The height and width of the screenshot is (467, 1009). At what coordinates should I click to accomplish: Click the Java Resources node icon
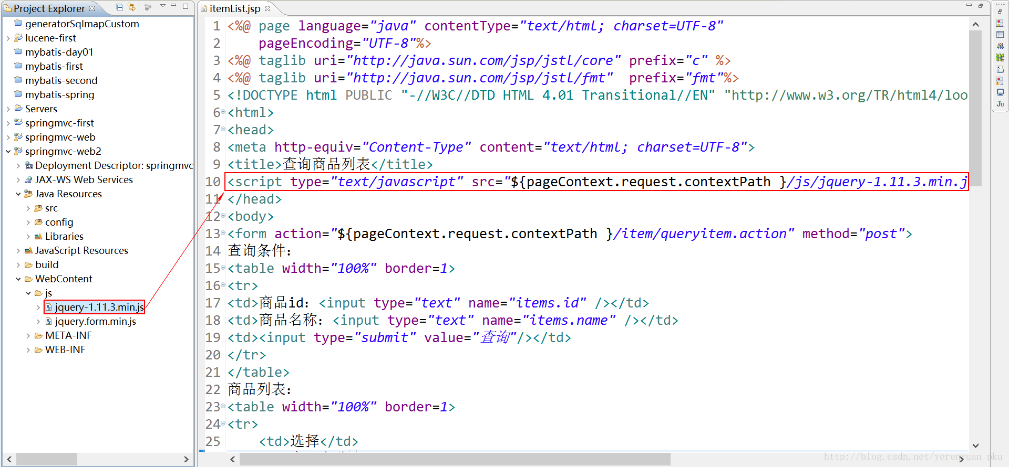pos(28,193)
